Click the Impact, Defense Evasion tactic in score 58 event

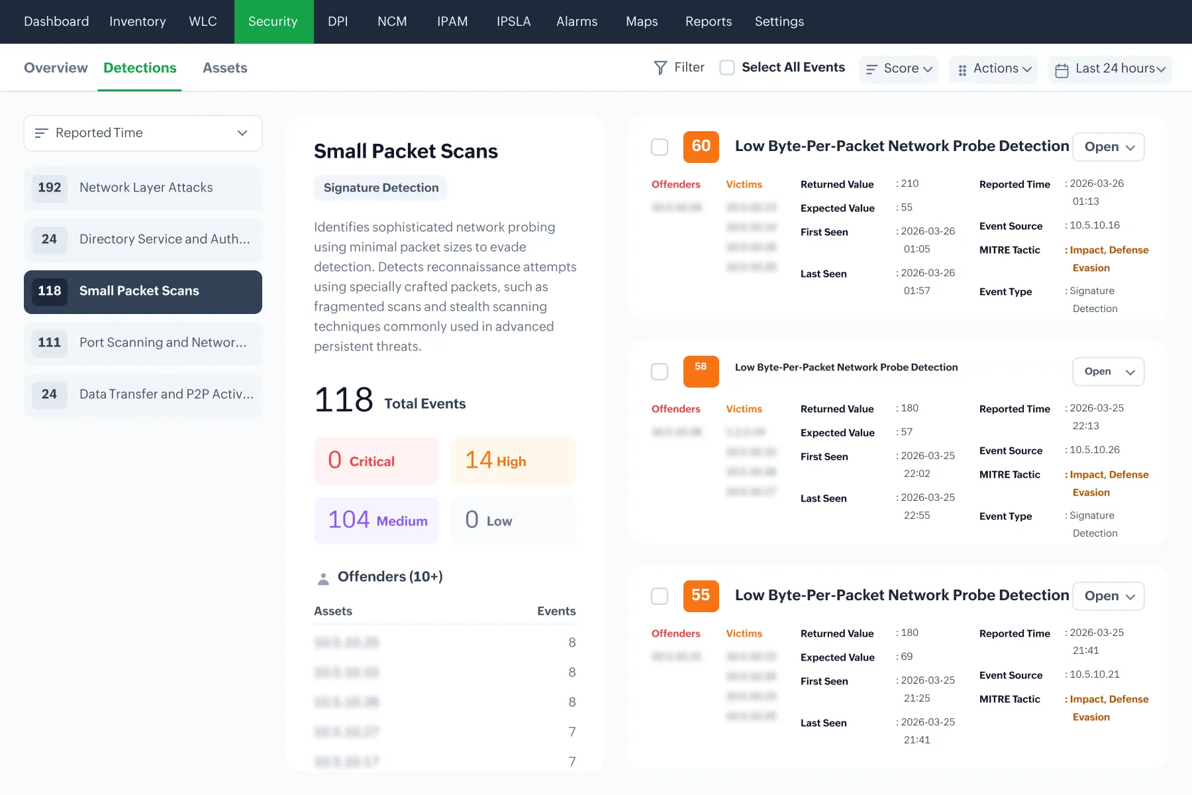pos(1109,484)
